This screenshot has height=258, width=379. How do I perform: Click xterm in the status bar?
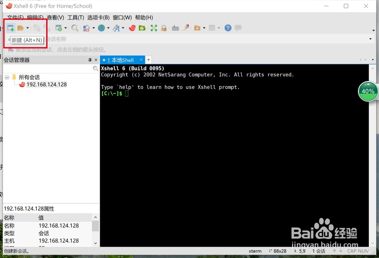[255, 251]
